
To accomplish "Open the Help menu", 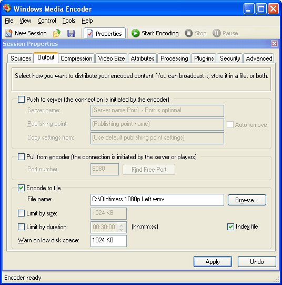I will [x=87, y=21].
